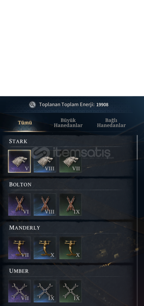Select the blue Stark wolf level VIII icon
The height and width of the screenshot is (306, 144).
coord(45,161)
